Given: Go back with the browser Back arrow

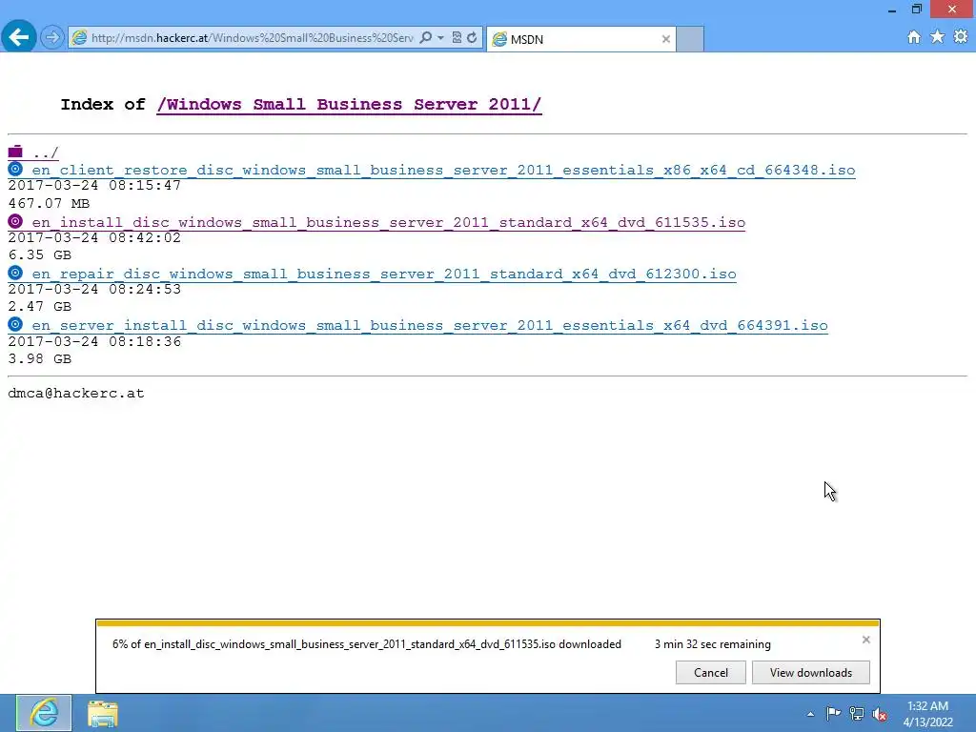Looking at the screenshot, I should click(19, 37).
